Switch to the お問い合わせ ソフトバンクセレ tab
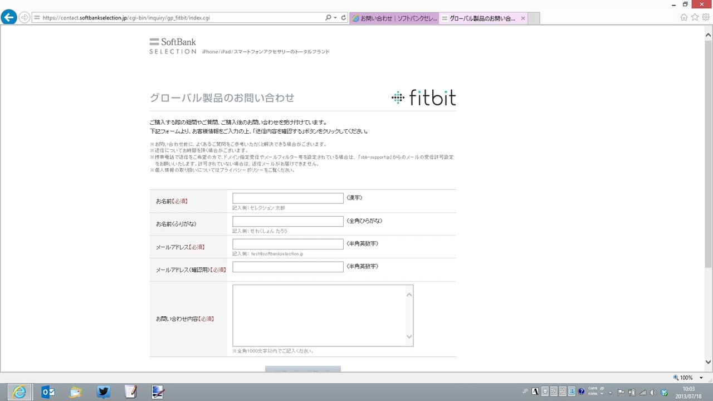713x401 pixels. [394, 18]
